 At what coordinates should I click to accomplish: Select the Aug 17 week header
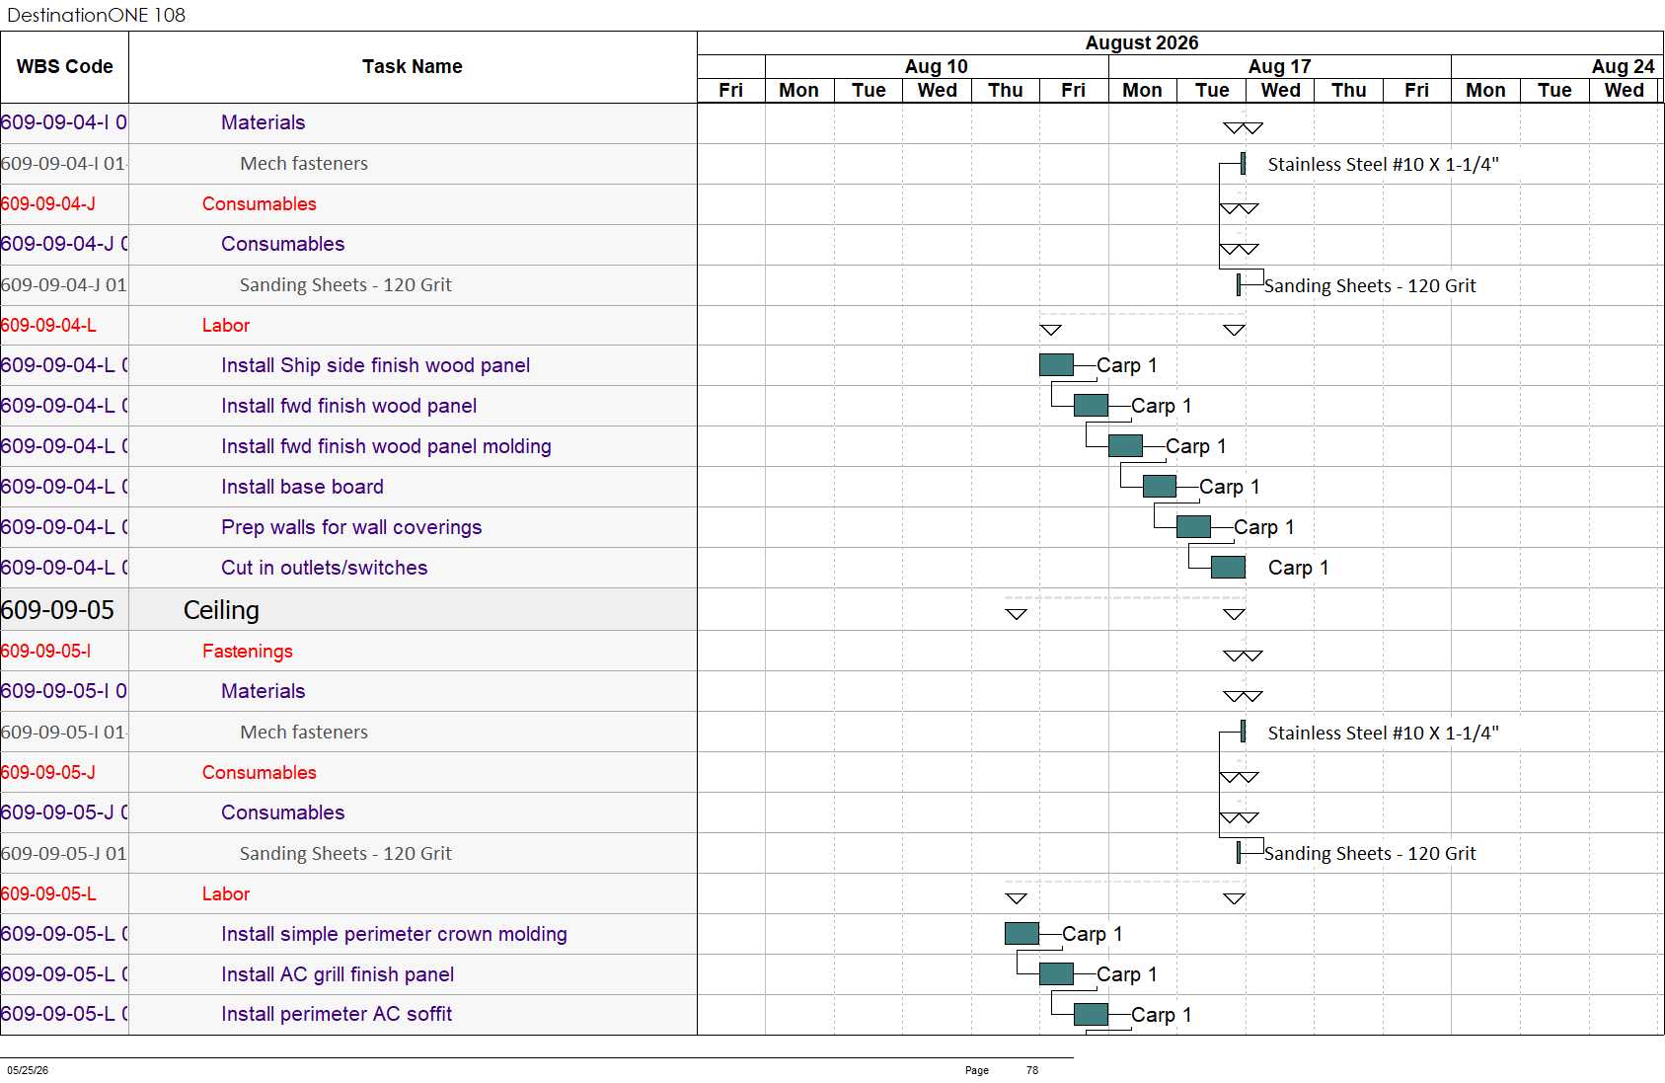[1280, 66]
